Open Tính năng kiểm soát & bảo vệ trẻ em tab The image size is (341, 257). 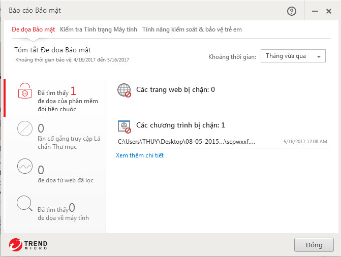(192, 29)
